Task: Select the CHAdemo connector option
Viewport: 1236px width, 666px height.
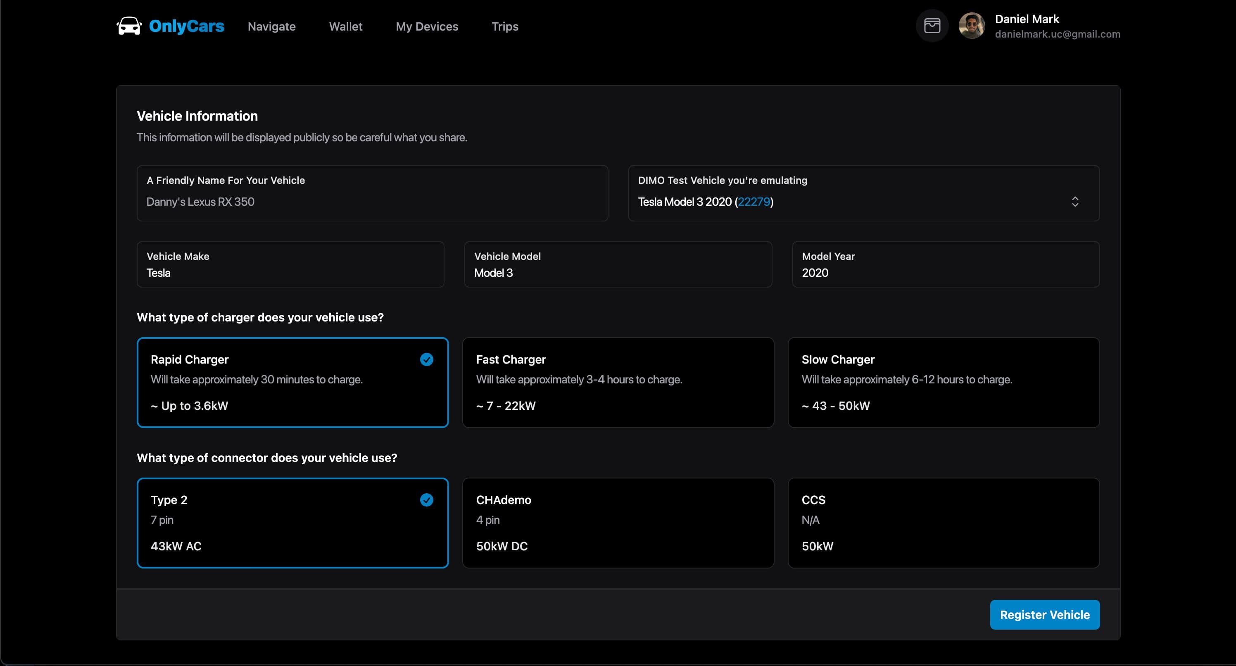Action: point(618,523)
